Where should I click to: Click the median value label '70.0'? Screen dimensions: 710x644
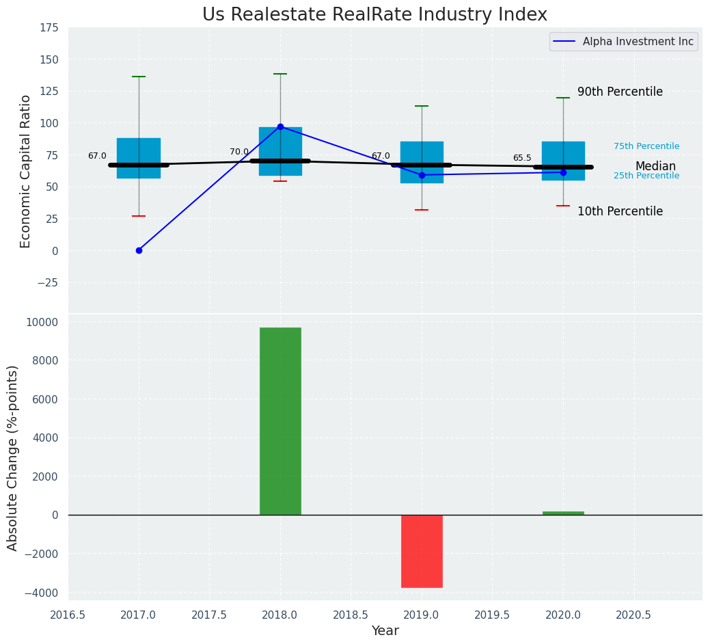pos(238,152)
